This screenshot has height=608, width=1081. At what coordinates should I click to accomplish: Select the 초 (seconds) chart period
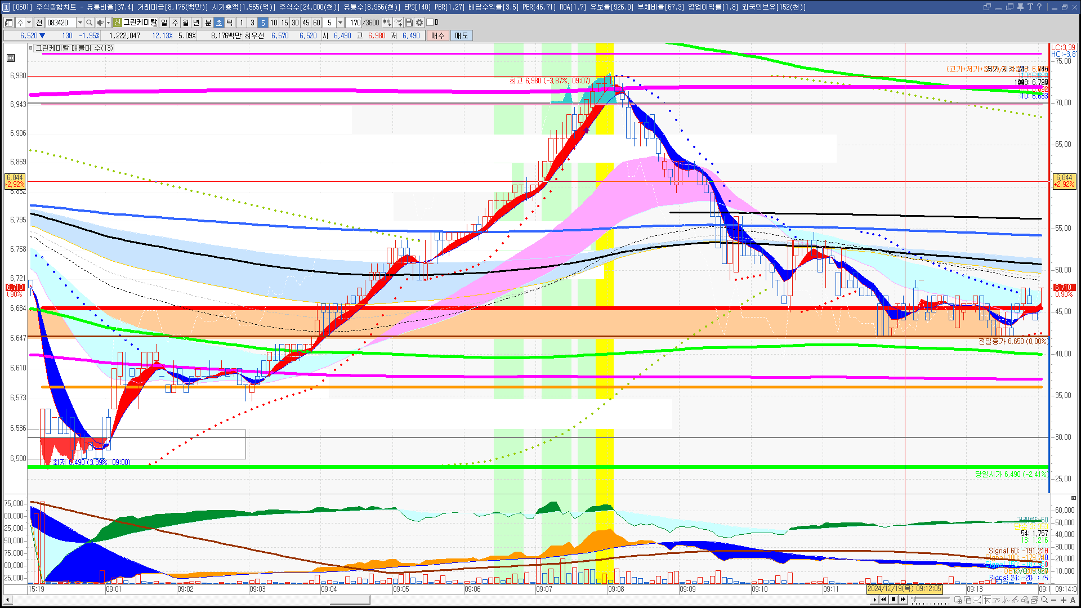219,23
